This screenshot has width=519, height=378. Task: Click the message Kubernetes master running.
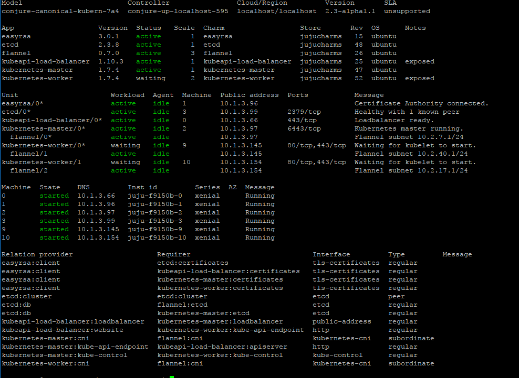point(409,128)
